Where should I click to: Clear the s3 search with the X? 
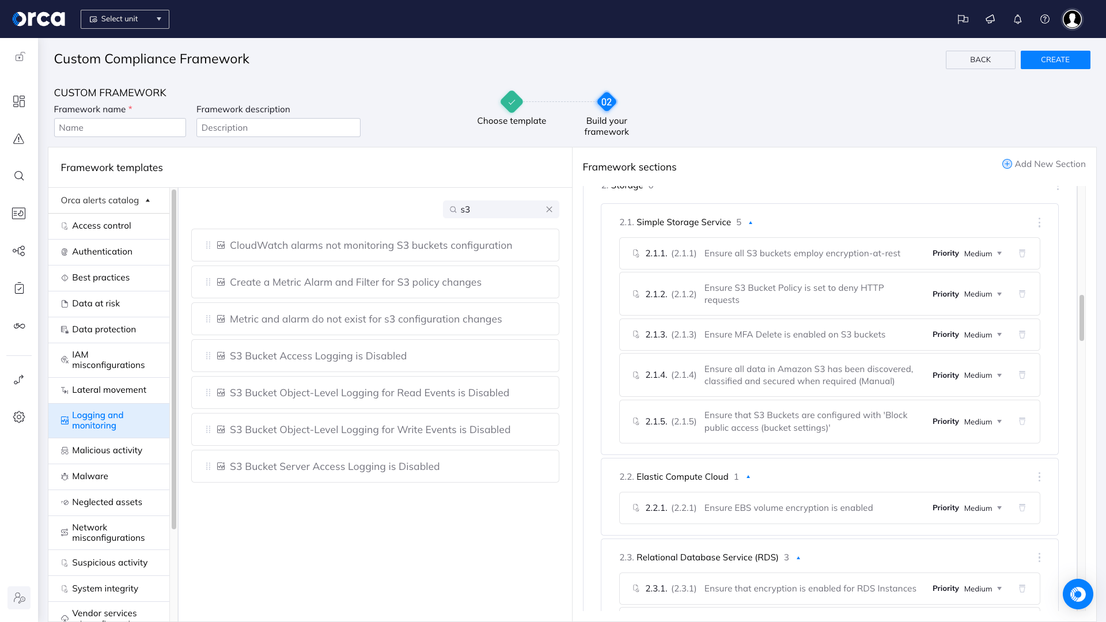pyautogui.click(x=549, y=209)
